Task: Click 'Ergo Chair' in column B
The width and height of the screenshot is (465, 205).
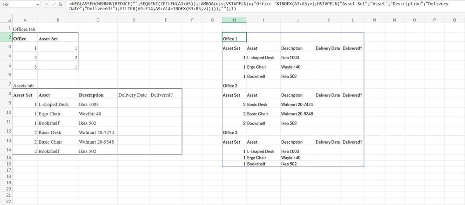Action: [58, 112]
